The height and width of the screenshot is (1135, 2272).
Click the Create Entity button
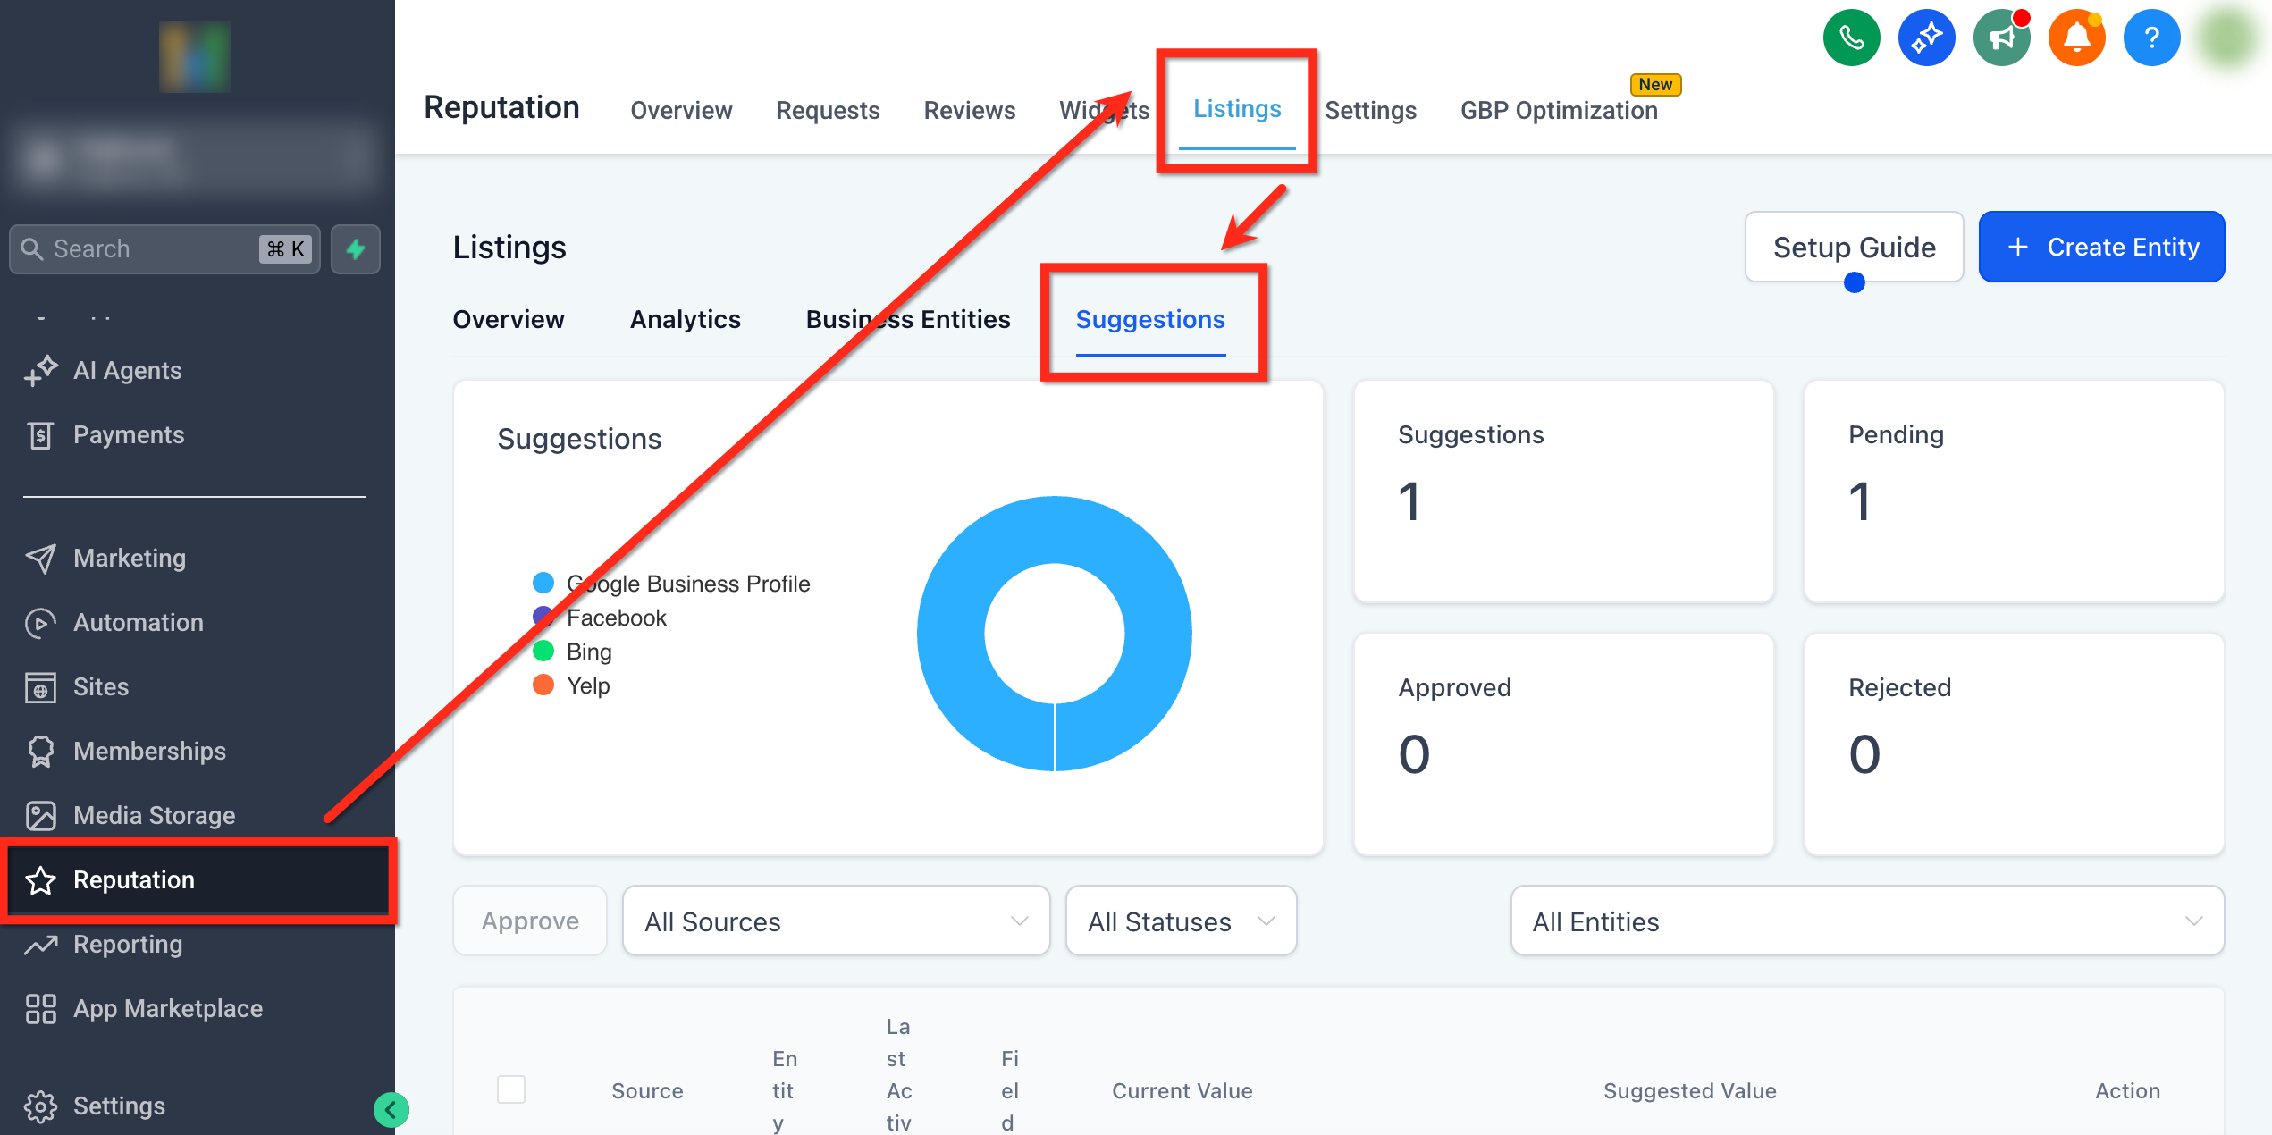(2100, 248)
